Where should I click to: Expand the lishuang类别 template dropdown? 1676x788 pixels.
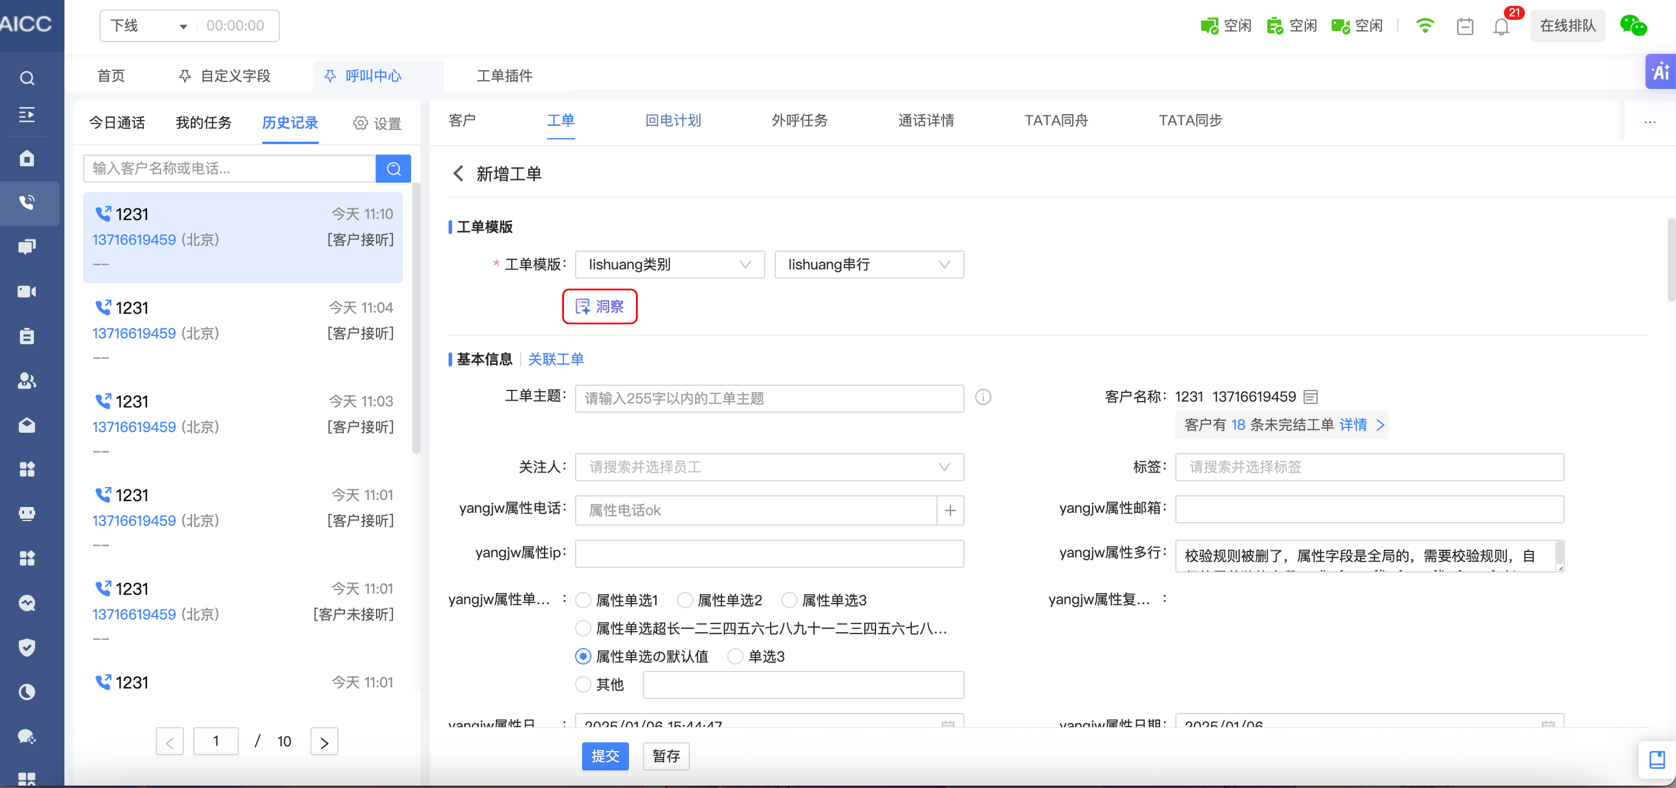pyautogui.click(x=669, y=265)
